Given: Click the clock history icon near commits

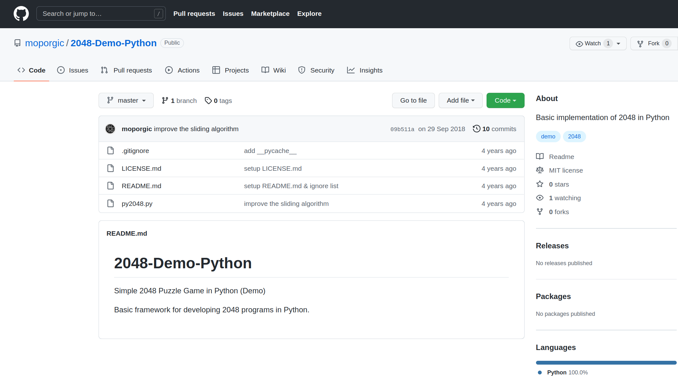Looking at the screenshot, I should pos(476,129).
